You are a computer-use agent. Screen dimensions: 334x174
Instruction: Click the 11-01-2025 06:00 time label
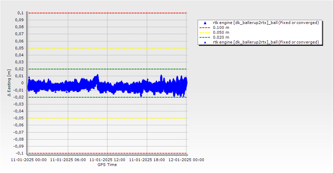[68, 160]
